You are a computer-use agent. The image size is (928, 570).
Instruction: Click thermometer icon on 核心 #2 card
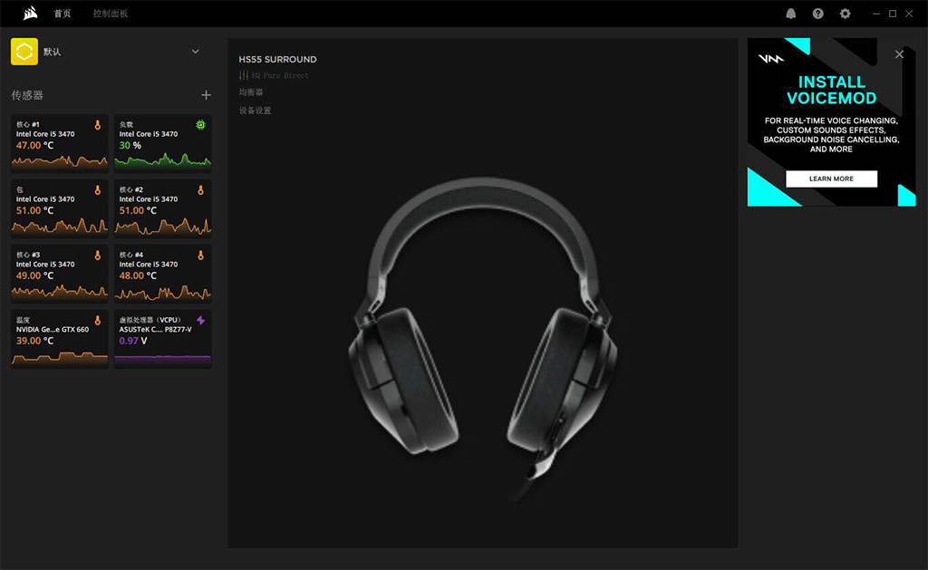200,190
